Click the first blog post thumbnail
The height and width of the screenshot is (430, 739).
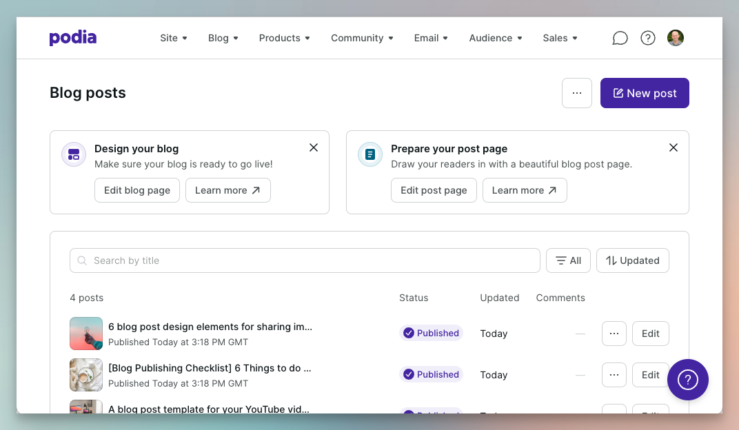pos(86,334)
